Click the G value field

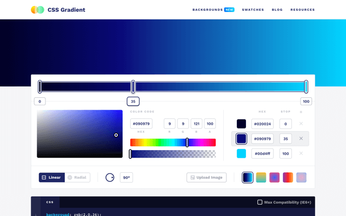[x=183, y=124]
